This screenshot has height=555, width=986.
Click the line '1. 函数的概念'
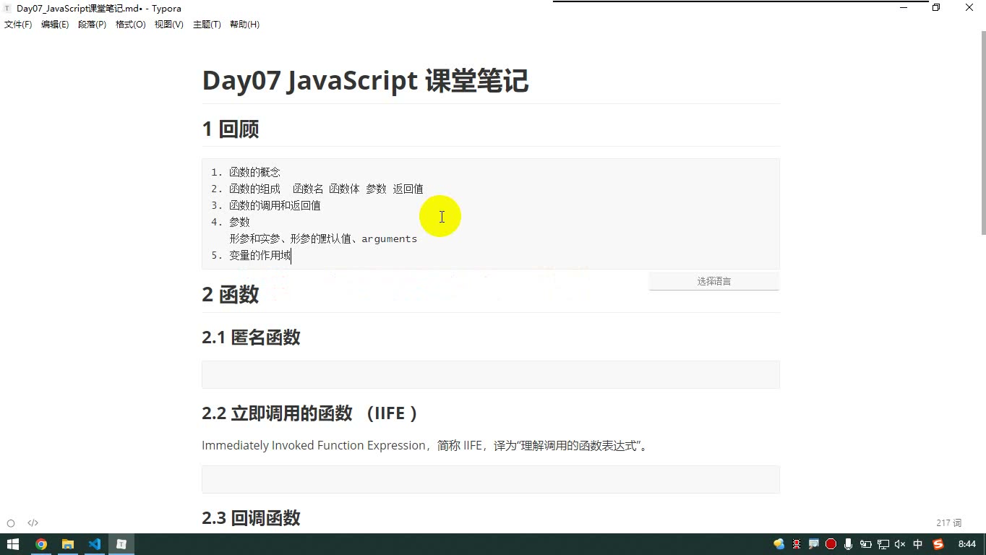(x=246, y=172)
